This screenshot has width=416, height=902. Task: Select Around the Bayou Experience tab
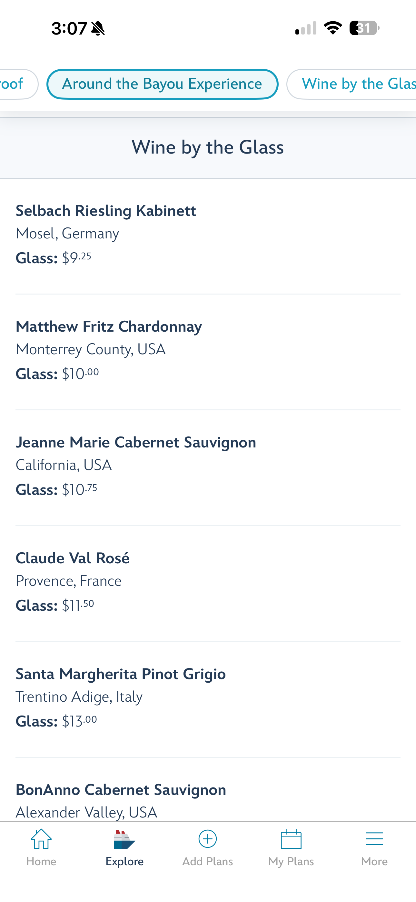point(163,84)
